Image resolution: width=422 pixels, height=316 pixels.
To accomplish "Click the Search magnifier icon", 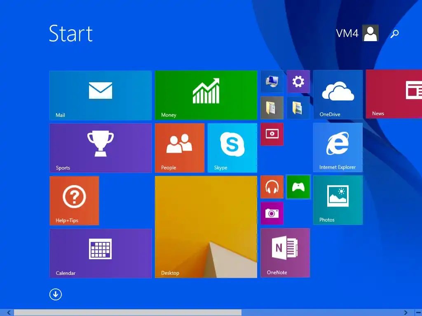I will pyautogui.click(x=394, y=34).
